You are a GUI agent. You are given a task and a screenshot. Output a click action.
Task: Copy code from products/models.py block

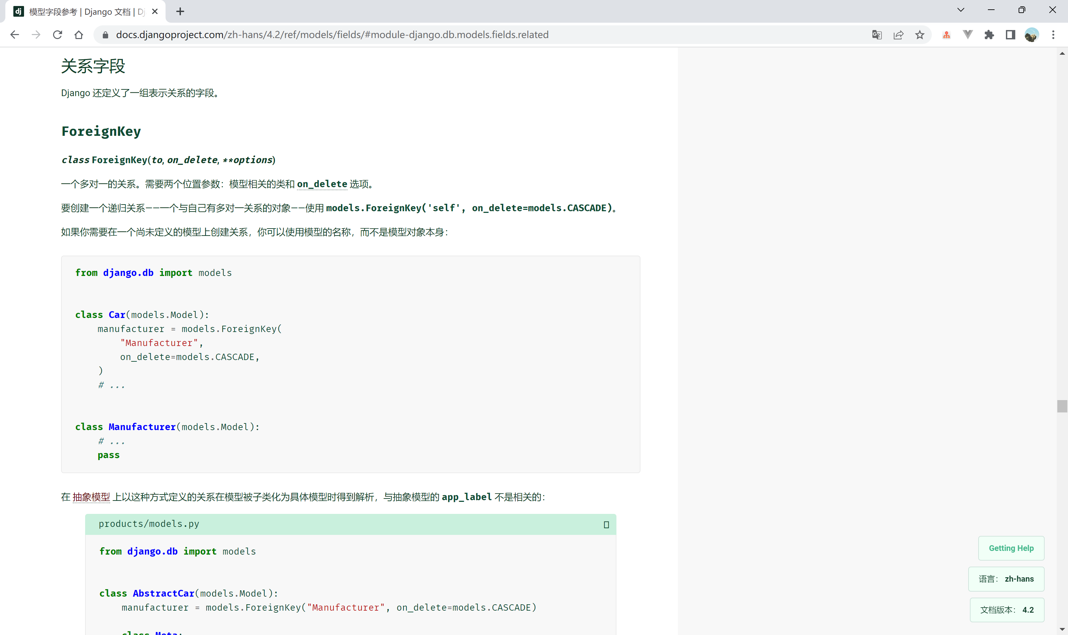click(x=606, y=525)
